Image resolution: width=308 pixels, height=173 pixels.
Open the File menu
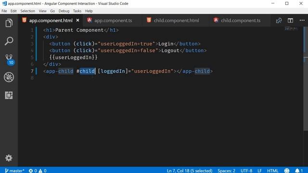click(x=4, y=11)
